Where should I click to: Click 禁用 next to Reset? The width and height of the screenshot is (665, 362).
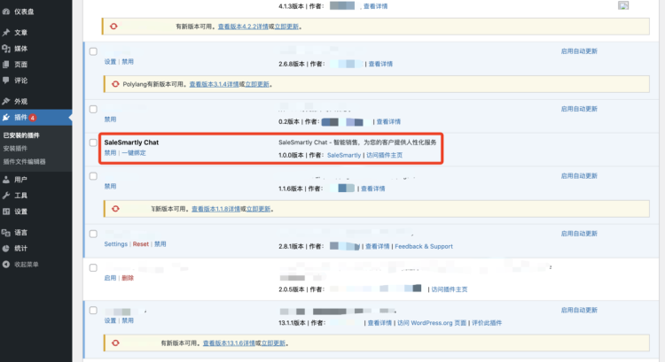pyautogui.click(x=160, y=244)
